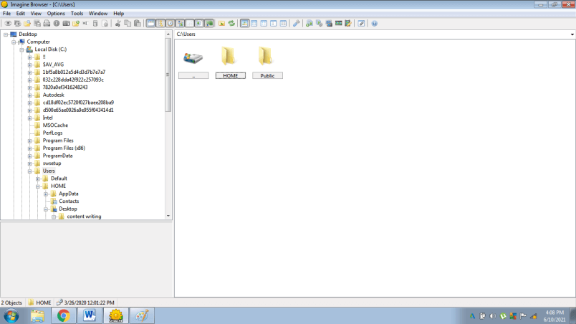The image size is (576, 324).
Task: Click the file properties page-with-gear icon
Action: (x=105, y=24)
